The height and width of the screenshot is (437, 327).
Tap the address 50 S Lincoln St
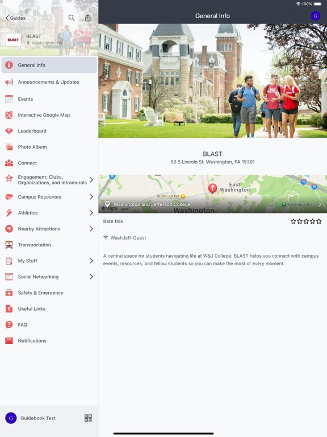point(212,162)
